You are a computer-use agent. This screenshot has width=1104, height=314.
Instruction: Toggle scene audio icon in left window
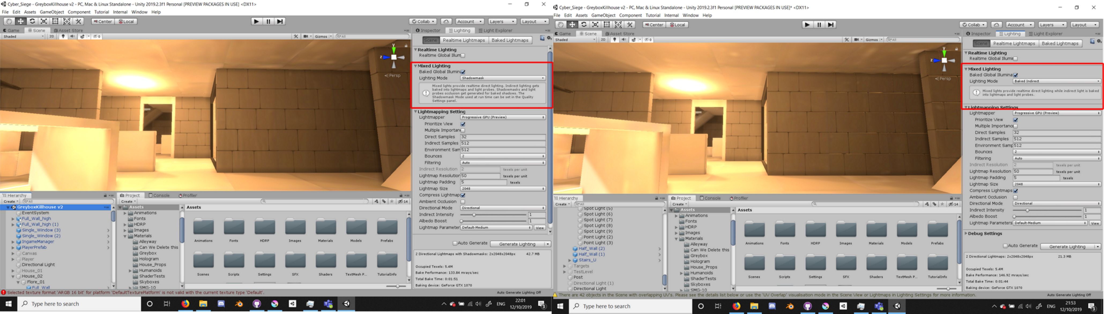(x=72, y=36)
